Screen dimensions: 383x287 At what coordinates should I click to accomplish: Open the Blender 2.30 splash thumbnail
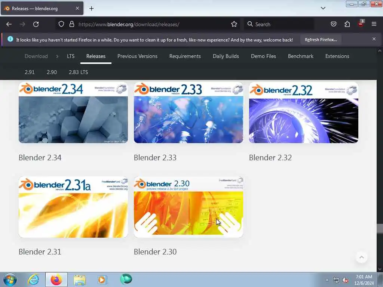click(x=189, y=207)
